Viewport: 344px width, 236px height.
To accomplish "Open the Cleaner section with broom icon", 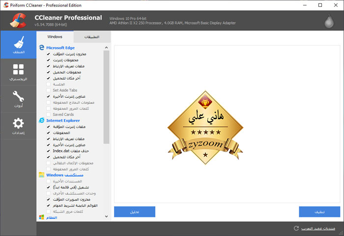I will pyautogui.click(x=19, y=45).
